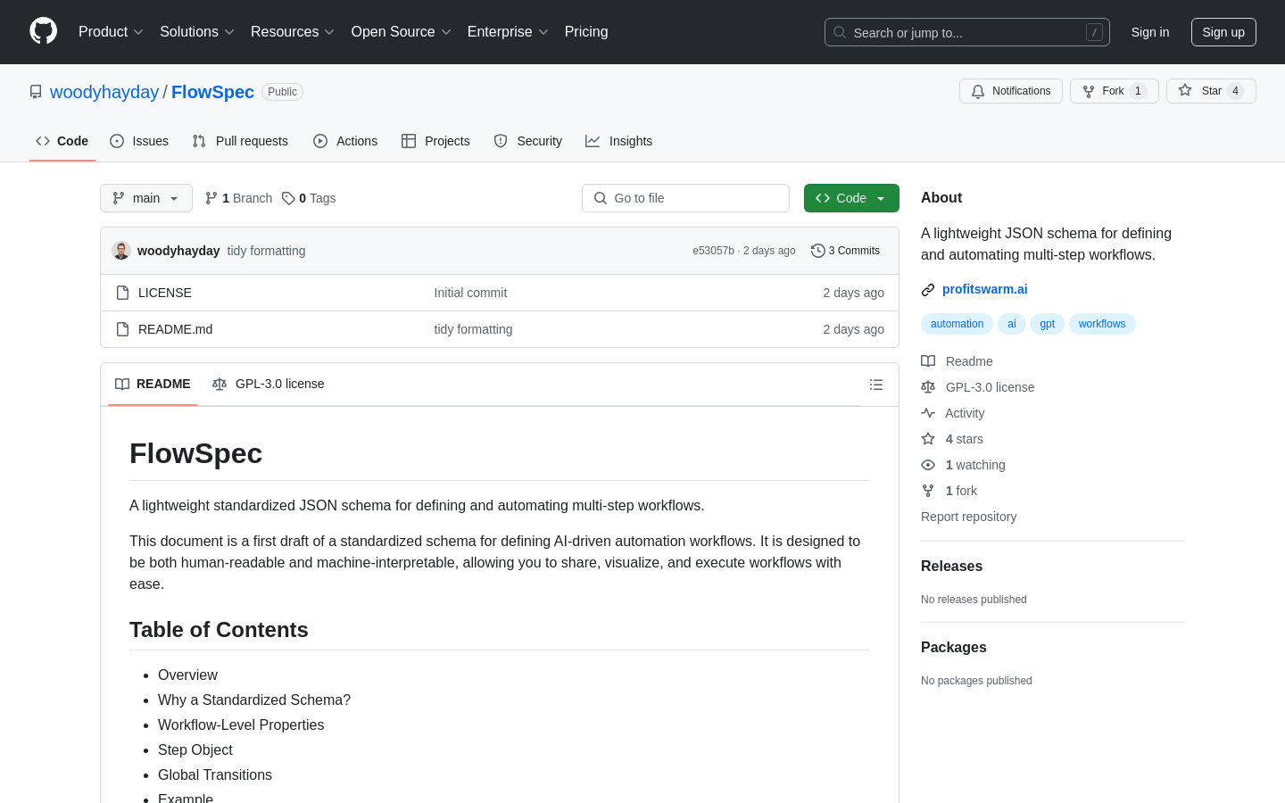Jump to Step Object in contents
The width and height of the screenshot is (1285, 803).
[195, 750]
